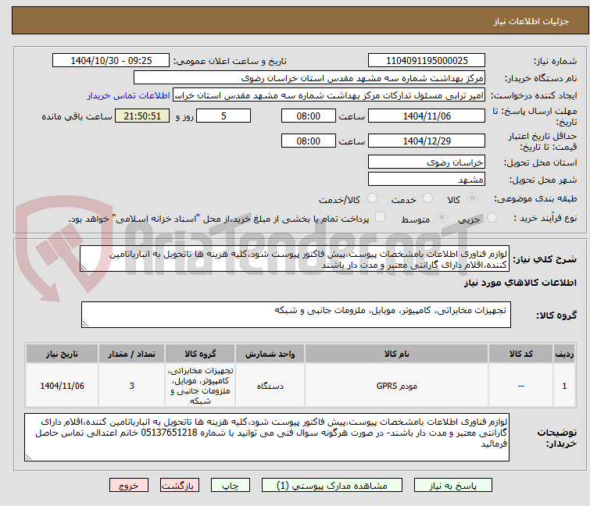This screenshot has width=590, height=506.
Task: Click the استان محل تحویل field خراسان رضوی
Action: (427, 162)
